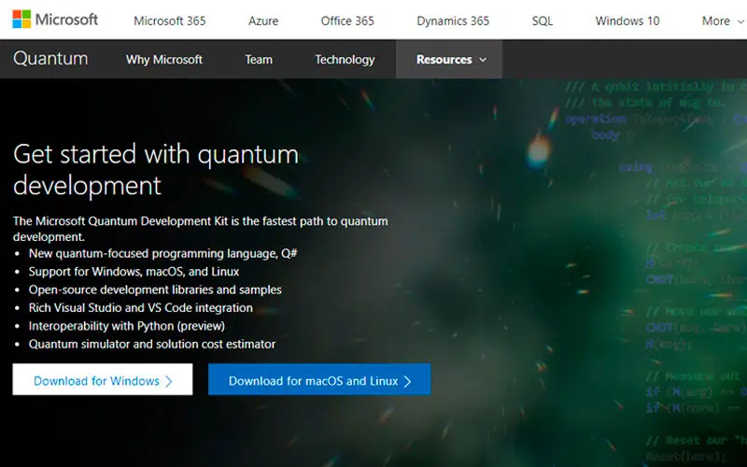Click "Interoperability with Python (preview)" text
The height and width of the screenshot is (467, 747).
[x=127, y=326]
